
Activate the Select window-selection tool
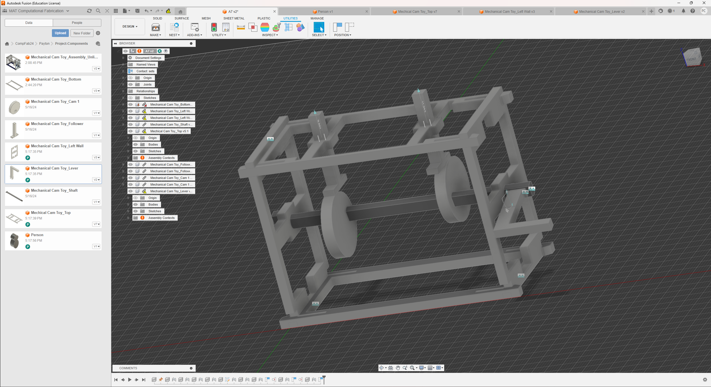319,27
